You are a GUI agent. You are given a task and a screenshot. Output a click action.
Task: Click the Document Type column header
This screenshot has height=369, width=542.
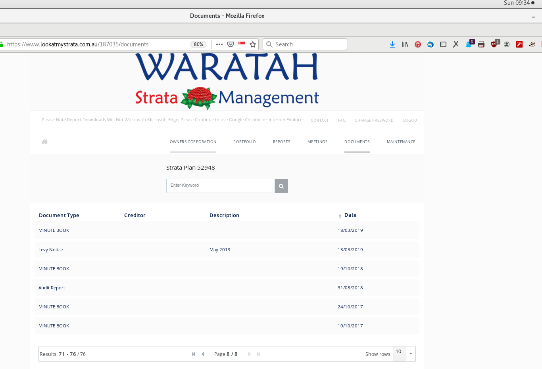pos(59,216)
